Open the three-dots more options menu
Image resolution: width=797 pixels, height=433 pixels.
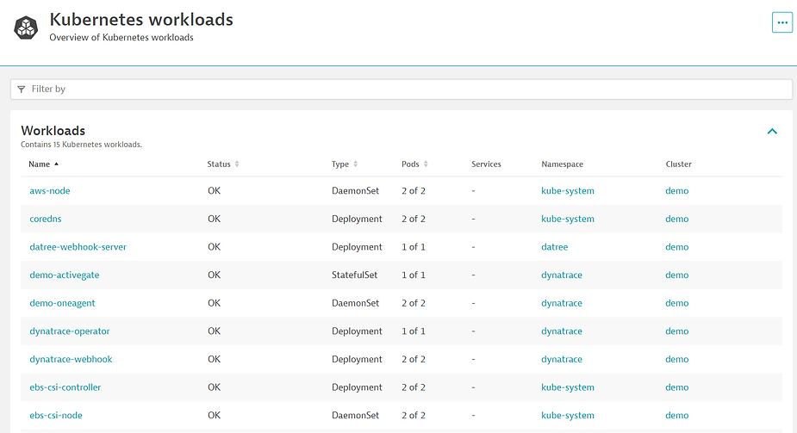point(781,22)
